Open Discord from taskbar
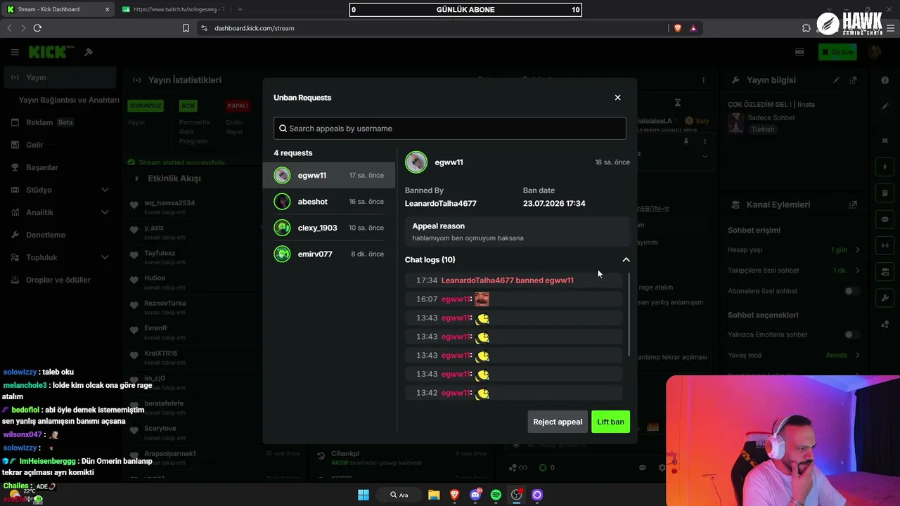The width and height of the screenshot is (900, 506). (475, 495)
